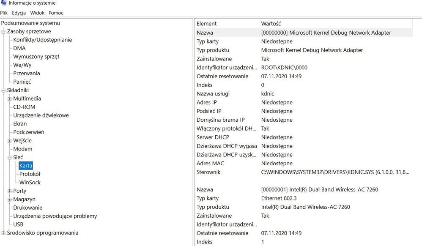Select Protokół under Sieć
Viewport: 422px width, 246px height.
(x=30, y=174)
